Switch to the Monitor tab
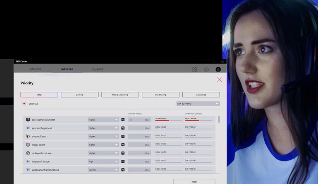Viewport: 318px width, 184px height. coord(36,69)
